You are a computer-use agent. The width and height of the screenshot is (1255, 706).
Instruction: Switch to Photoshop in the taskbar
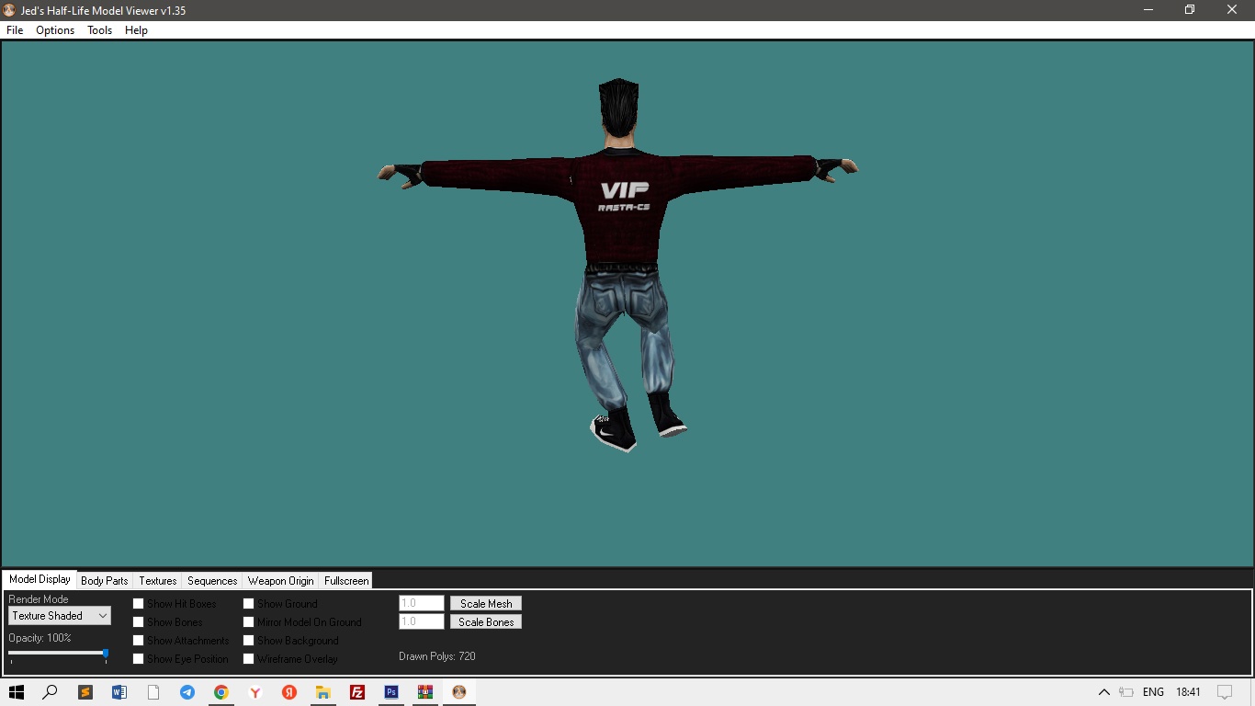[x=391, y=692]
